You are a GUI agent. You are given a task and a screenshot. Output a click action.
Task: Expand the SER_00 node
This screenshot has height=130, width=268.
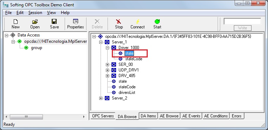point(107,64)
